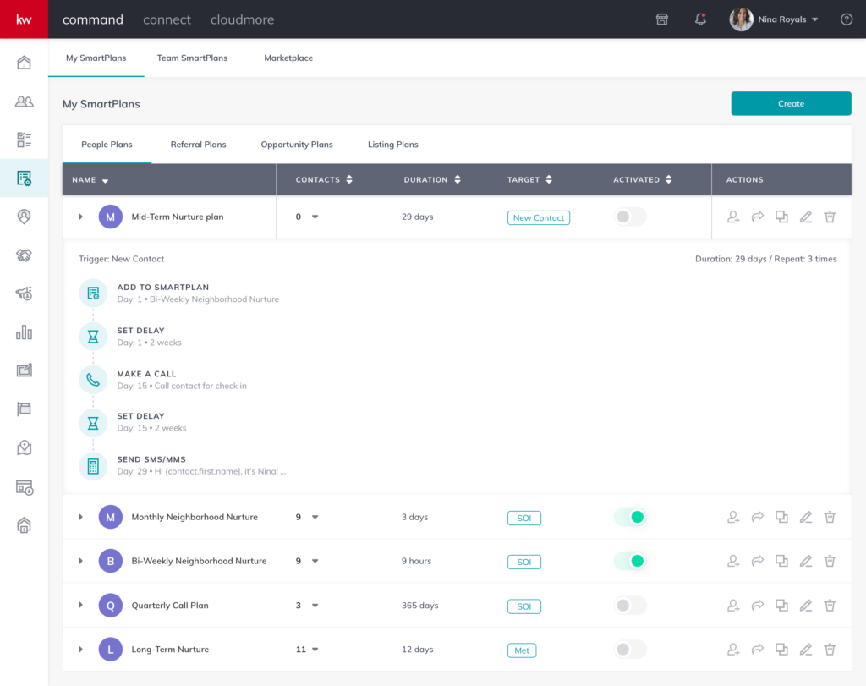Switch to Opportunity Plans tab
866x686 pixels.
[297, 145]
